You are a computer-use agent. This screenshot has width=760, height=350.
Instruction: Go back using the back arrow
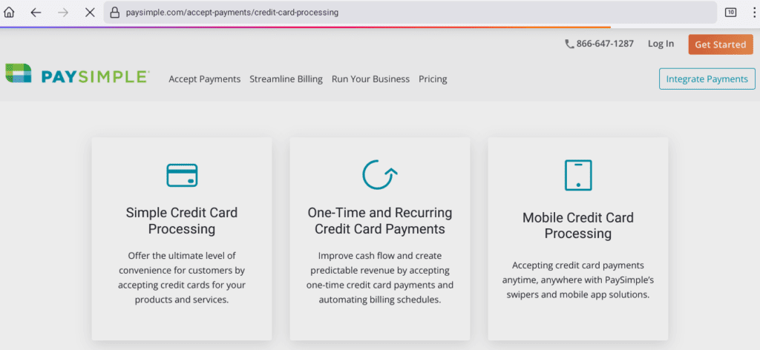(x=36, y=13)
